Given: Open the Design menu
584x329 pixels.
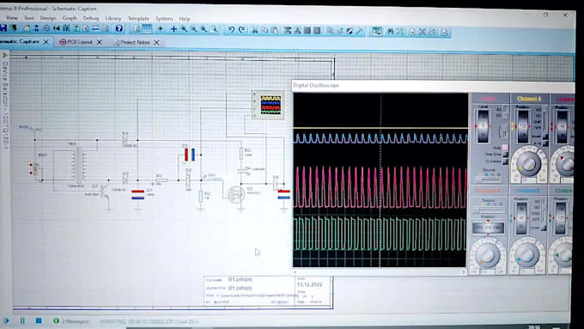Looking at the screenshot, I should coord(48,18).
